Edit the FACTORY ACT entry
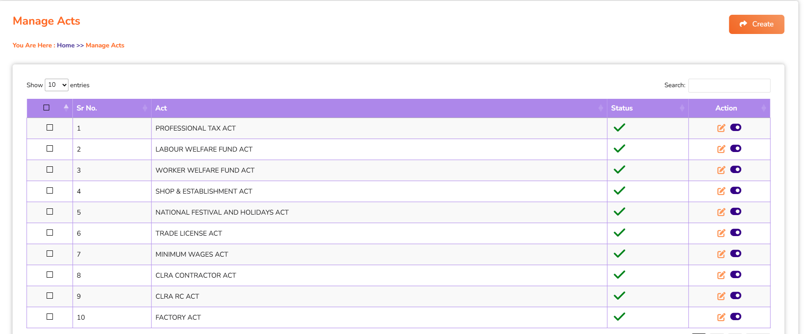This screenshot has width=808, height=334. pyautogui.click(x=721, y=317)
